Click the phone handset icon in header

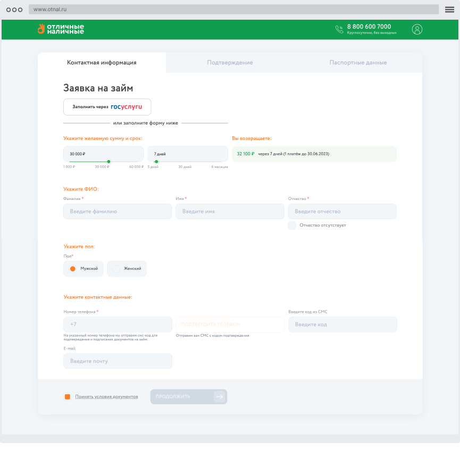pyautogui.click(x=339, y=29)
